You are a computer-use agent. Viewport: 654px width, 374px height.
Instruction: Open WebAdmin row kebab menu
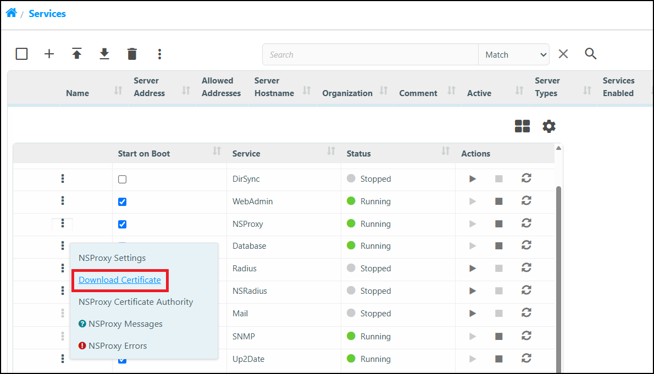(63, 200)
